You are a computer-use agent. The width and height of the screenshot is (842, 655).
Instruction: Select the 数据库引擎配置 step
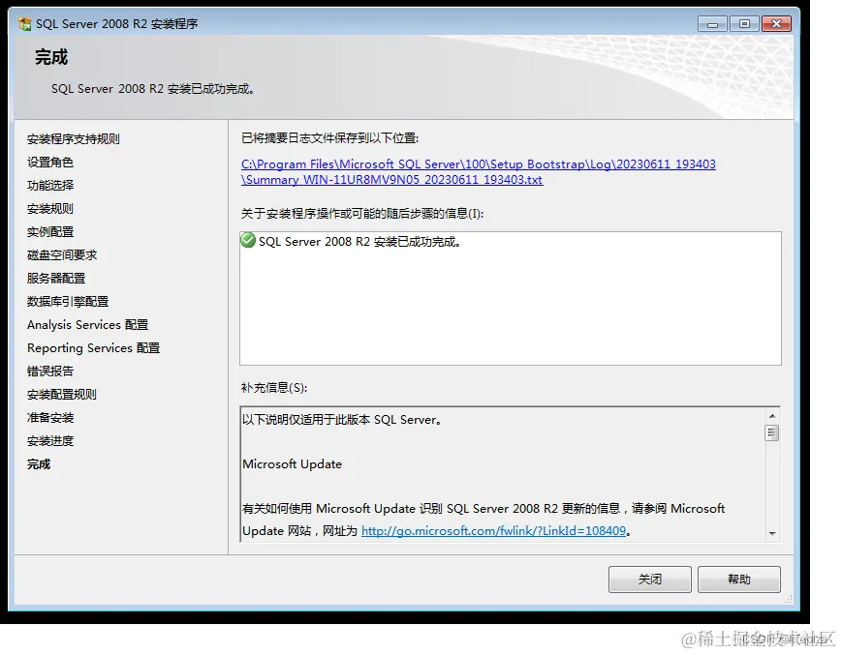68,301
